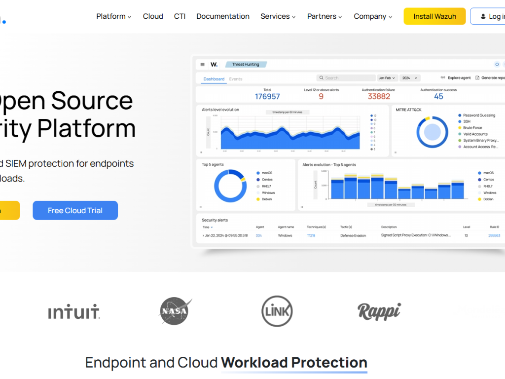Open the CTI nav link
The image size is (505, 379).
pyautogui.click(x=180, y=16)
